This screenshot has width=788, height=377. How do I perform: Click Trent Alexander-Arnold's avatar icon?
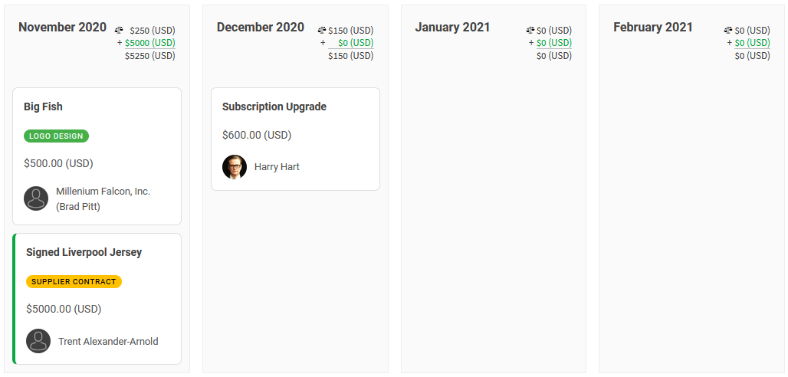[38, 341]
